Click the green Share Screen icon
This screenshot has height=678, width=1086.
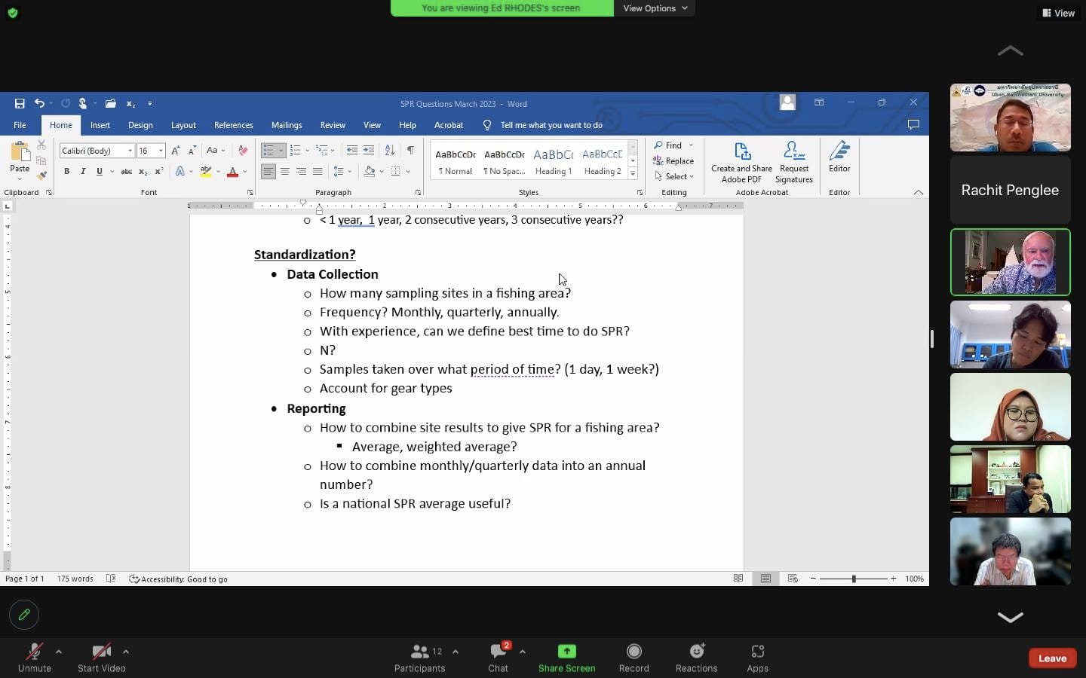pos(566,652)
